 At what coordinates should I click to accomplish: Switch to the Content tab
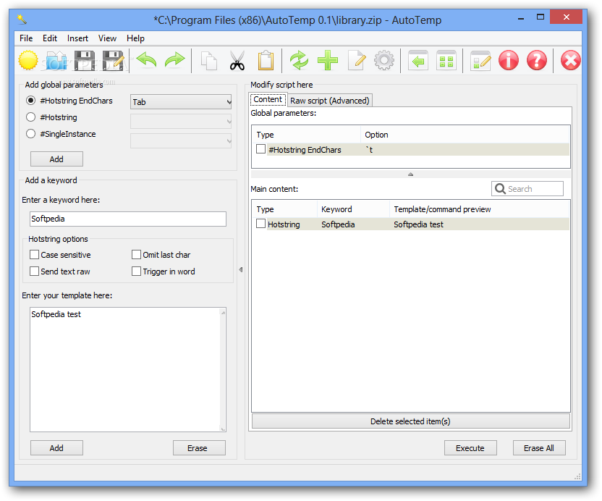268,99
